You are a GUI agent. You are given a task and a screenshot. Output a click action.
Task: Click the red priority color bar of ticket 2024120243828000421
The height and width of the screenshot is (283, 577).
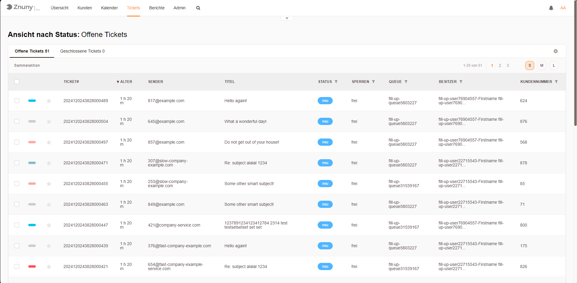tap(32, 266)
